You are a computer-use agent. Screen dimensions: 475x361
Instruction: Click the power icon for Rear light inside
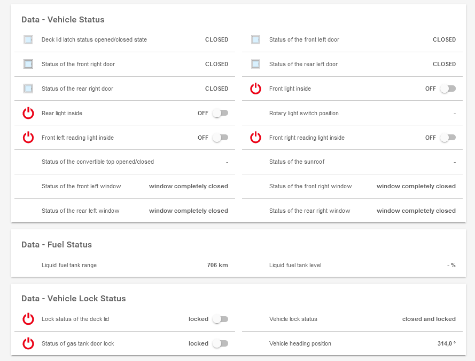pyautogui.click(x=28, y=114)
